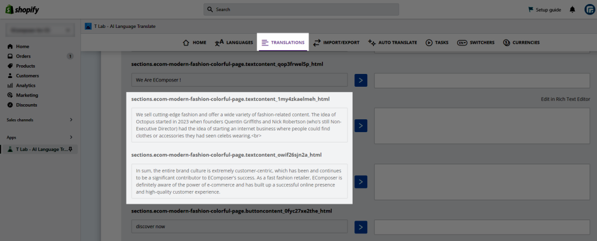Open notifications bell
Screen dimensions: 597x241
pyautogui.click(x=573, y=9)
